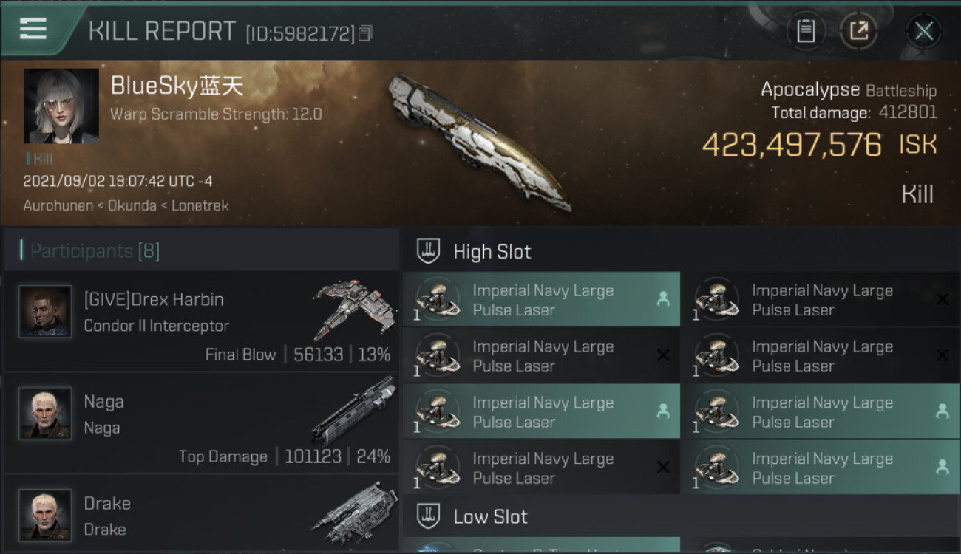Click the first Imperial Navy Large Pulse Laser
Viewport: 961px width, 554px height.
(541, 300)
